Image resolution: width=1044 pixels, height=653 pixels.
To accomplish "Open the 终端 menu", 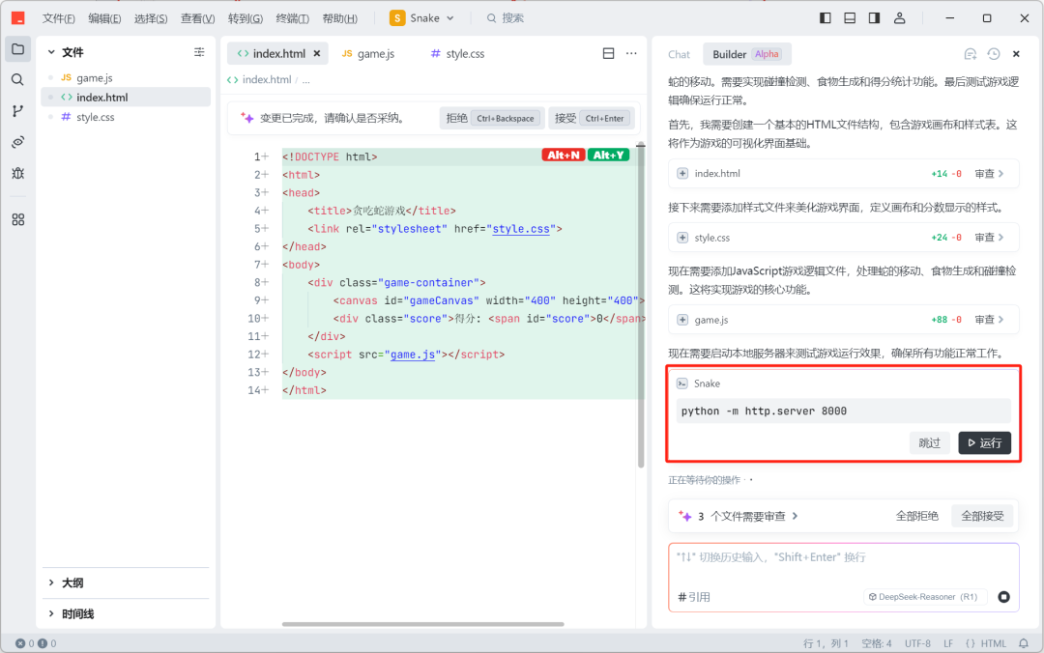I will (x=292, y=18).
